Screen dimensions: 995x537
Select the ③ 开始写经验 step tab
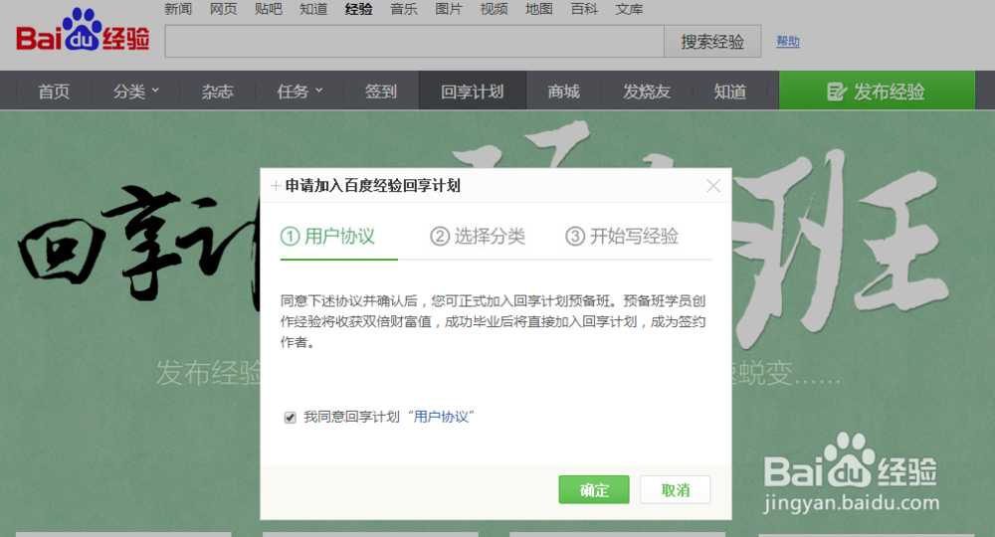click(622, 236)
